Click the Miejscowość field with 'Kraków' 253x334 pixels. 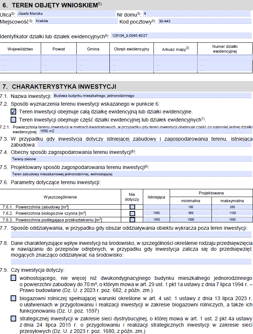(x=75, y=21)
